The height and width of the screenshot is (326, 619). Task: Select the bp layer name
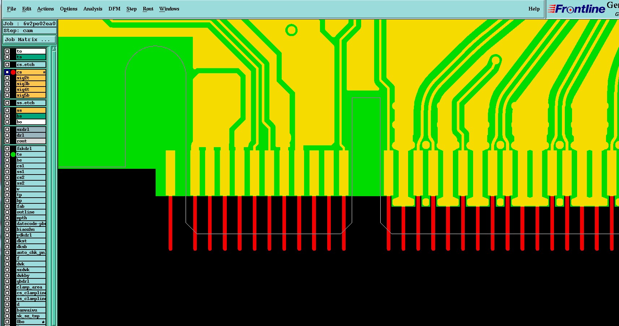31,201
